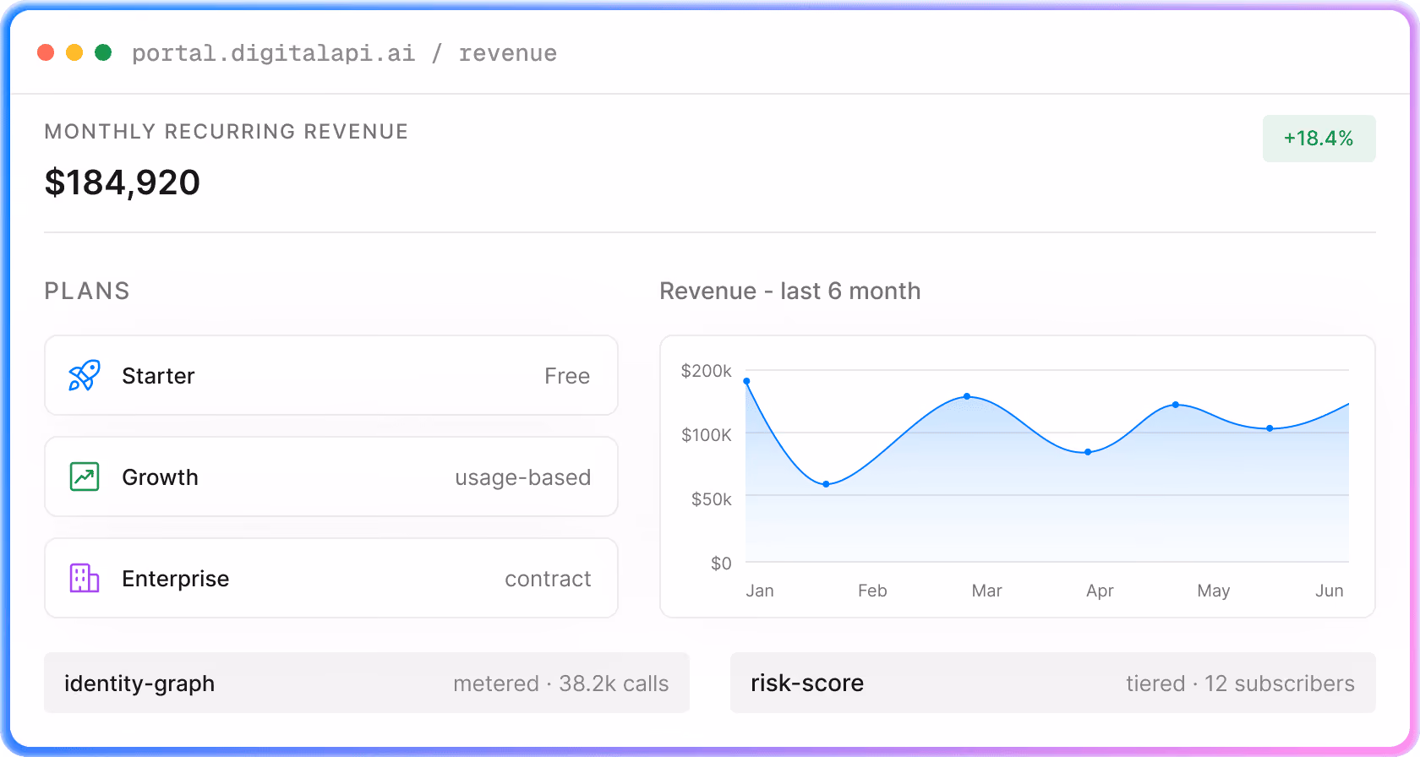This screenshot has width=1420, height=757.
Task: Click the portal.digitalapi.ai address text
Action: click(x=274, y=53)
